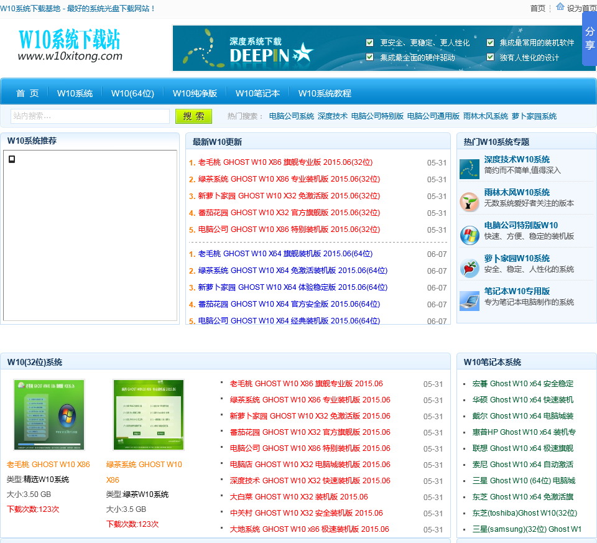This screenshot has width=597, height=543.
Task: Open the 电脑公司系统 hot search link
Action: [x=292, y=116]
